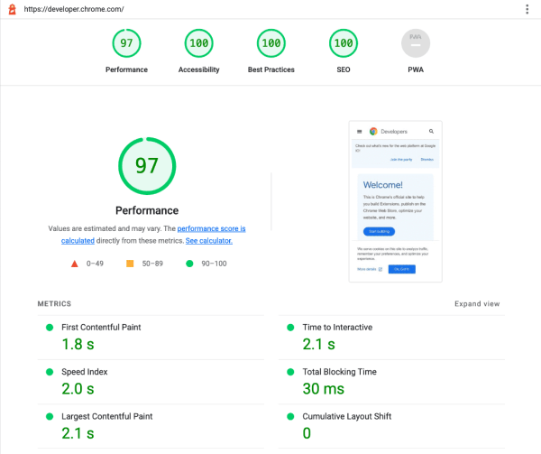This screenshot has height=454, width=541.
Task: Click the developer.chrome.com URL text
Action: coord(76,9)
